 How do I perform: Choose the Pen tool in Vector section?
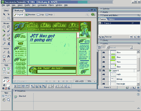[x=8, y=52]
